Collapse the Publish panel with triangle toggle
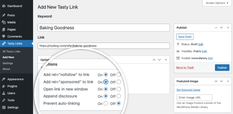 (x=228, y=28)
